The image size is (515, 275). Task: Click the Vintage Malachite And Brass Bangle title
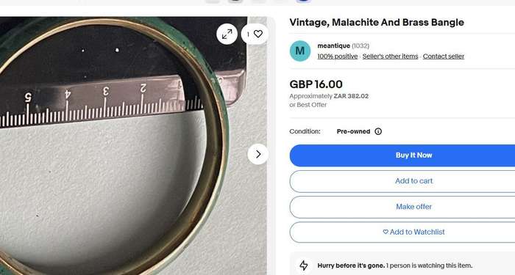(x=377, y=22)
